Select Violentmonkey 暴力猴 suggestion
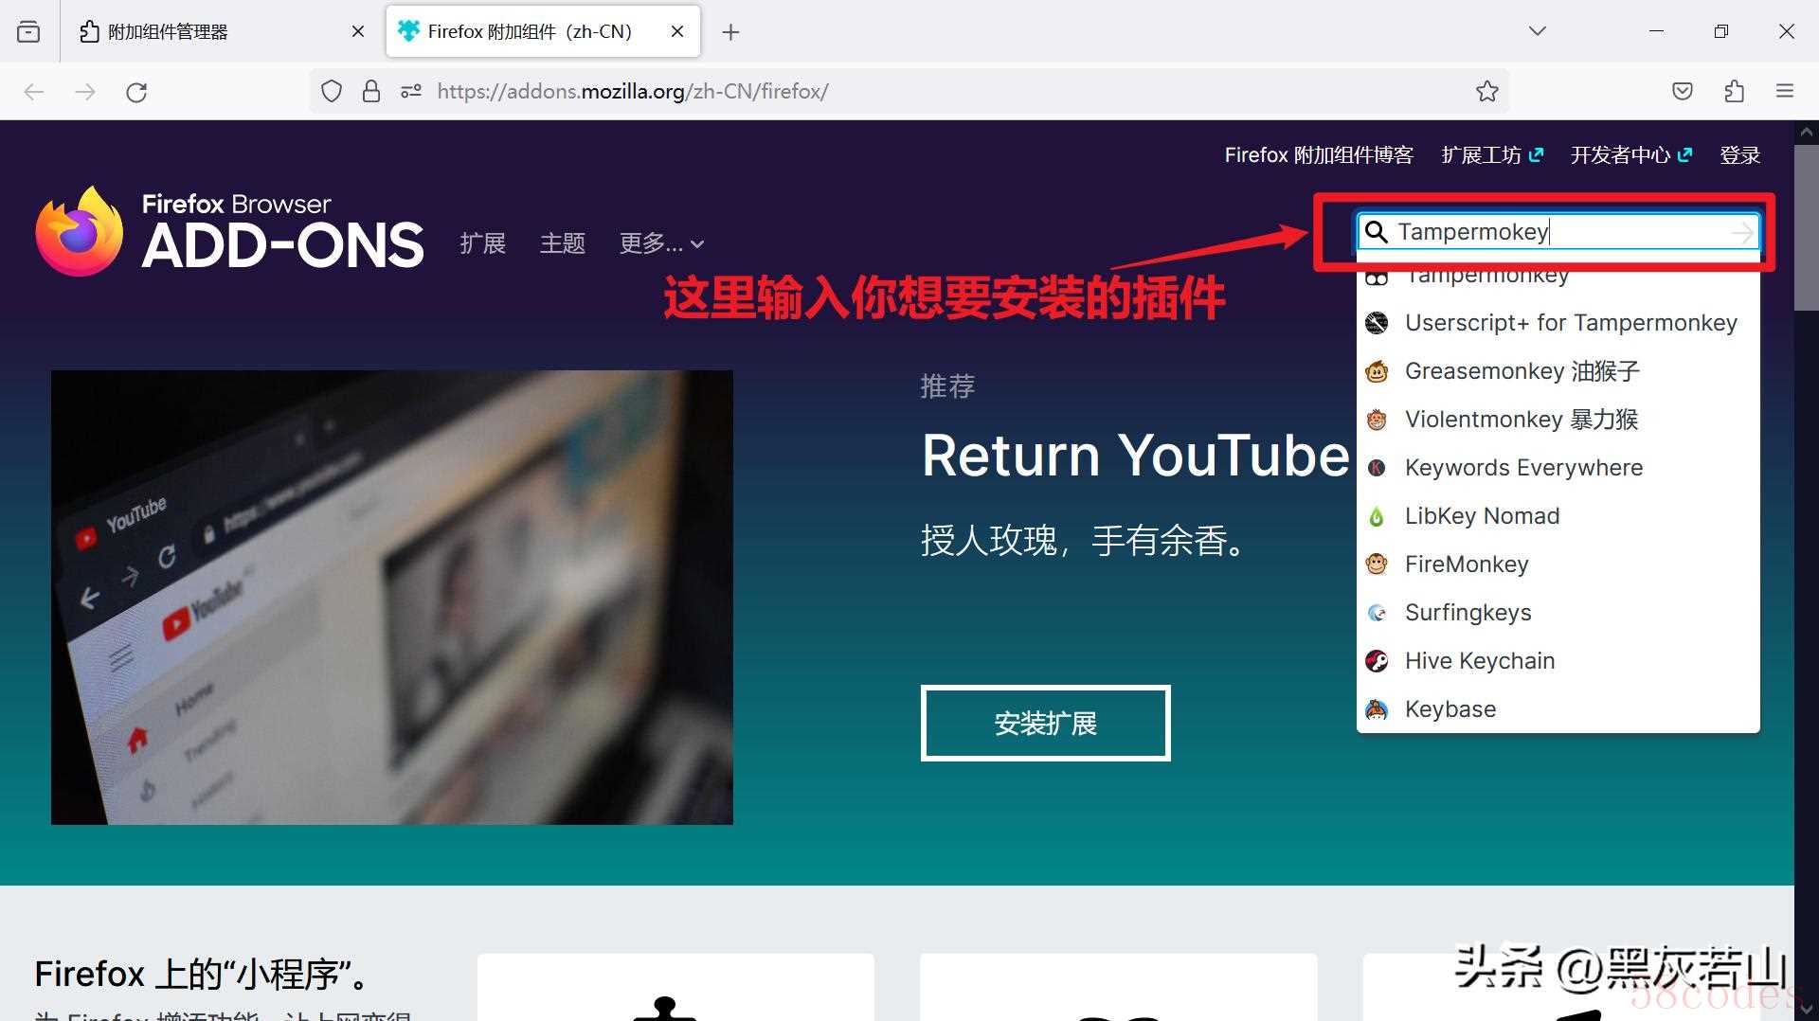The image size is (1819, 1021). pos(1558,420)
